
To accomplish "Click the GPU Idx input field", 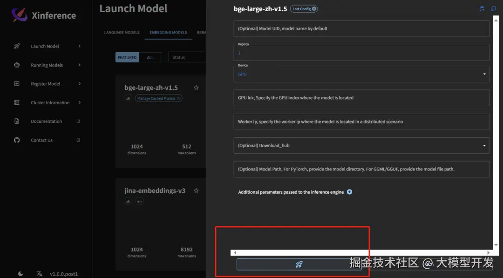I will point(361,98).
